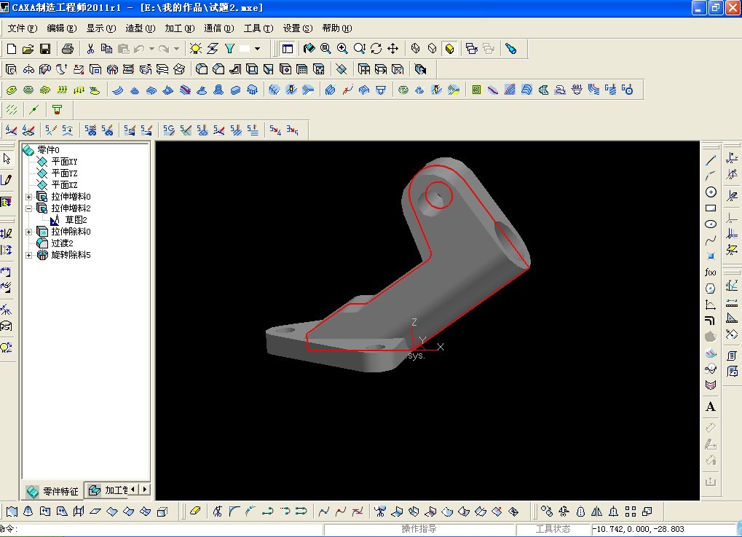Open the 文件(F) menu
742x537 pixels.
pyautogui.click(x=23, y=28)
